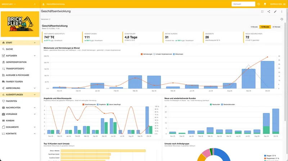Image resolution: width=288 pixels, height=161 pixels.
Task: Enter fullscreen view of the dashboard
Action: tap(262, 12)
